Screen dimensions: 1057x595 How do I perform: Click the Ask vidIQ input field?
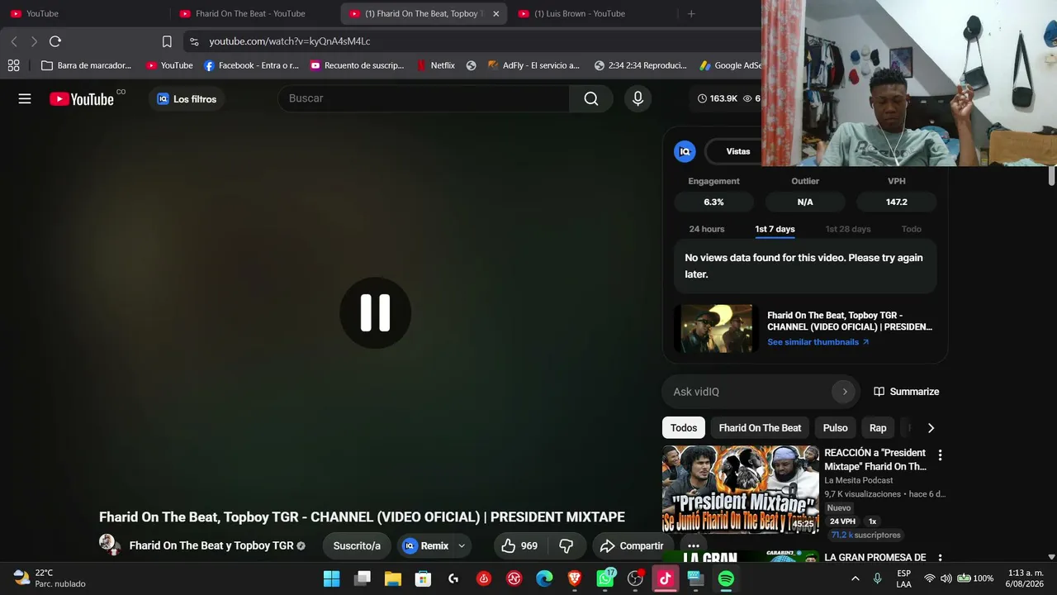[751, 392]
